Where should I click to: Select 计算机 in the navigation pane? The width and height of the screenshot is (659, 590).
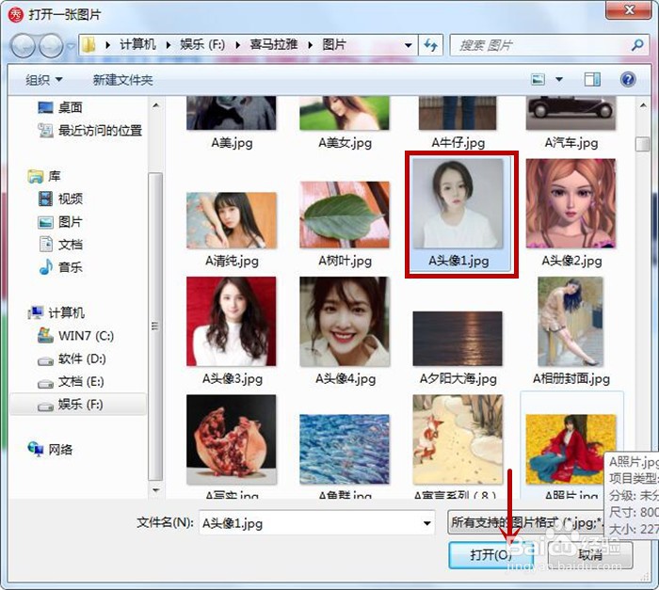(56, 312)
